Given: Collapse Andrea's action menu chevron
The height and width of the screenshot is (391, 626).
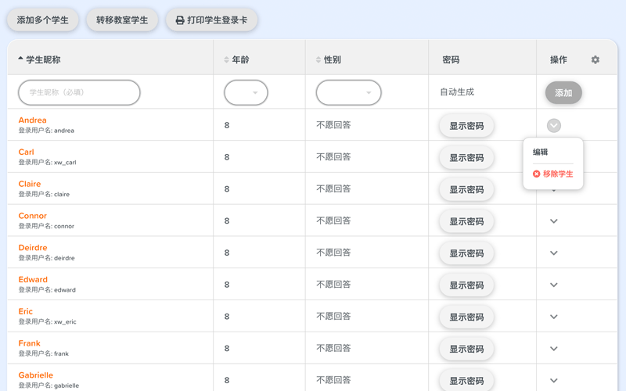Looking at the screenshot, I should pos(554,125).
